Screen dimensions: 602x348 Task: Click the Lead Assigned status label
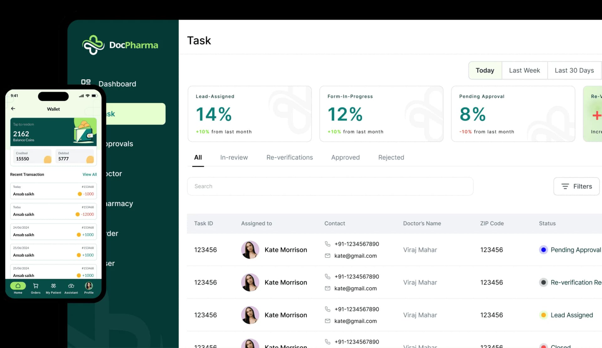(x=572, y=315)
